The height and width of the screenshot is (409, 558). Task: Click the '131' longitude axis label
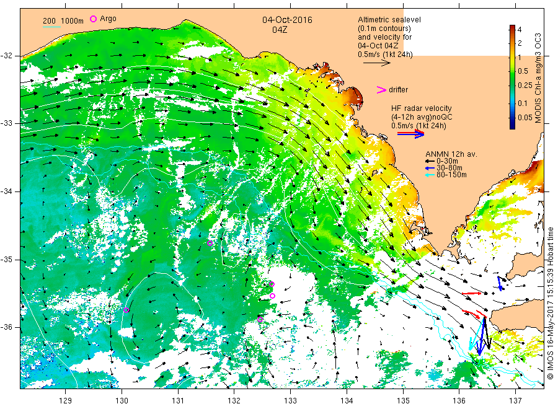pos(178,401)
